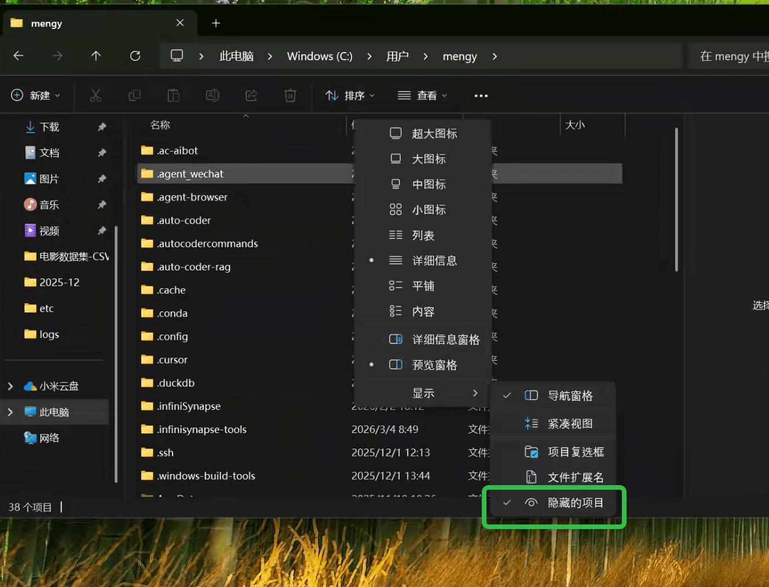
Task: Go up one directory level
Action: [x=96, y=56]
